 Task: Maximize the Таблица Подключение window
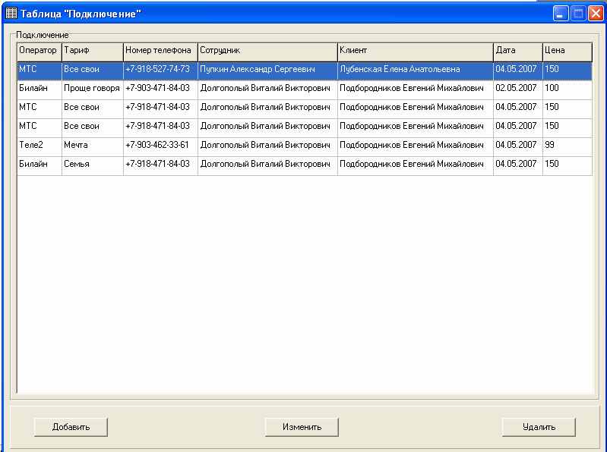pyautogui.click(x=578, y=14)
